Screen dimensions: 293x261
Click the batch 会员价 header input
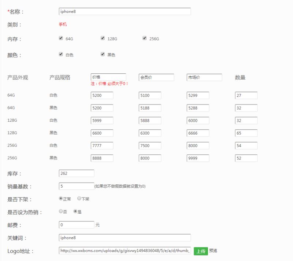(x=156, y=77)
